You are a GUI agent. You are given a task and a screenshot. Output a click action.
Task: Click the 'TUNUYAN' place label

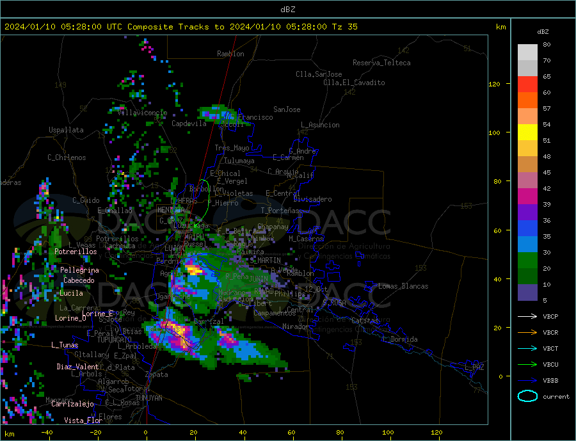(149, 398)
